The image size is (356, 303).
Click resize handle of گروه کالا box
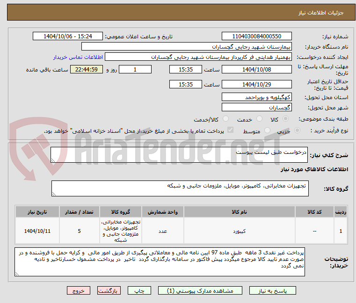54,194
